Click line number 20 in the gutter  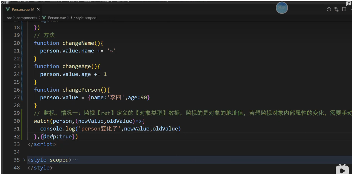16,43
